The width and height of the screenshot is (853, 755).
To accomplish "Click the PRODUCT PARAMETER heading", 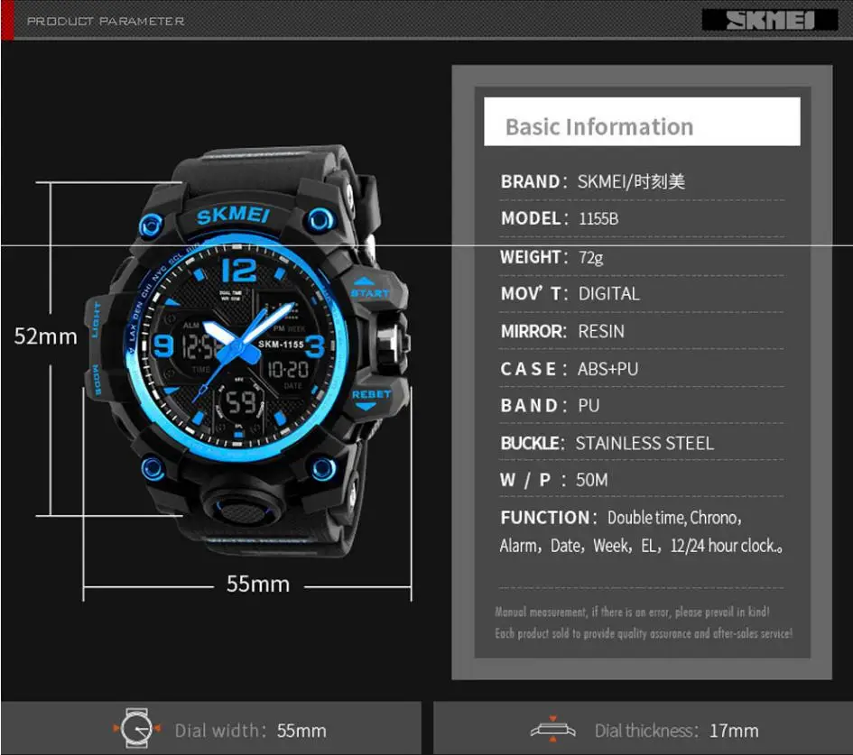I will click(106, 22).
